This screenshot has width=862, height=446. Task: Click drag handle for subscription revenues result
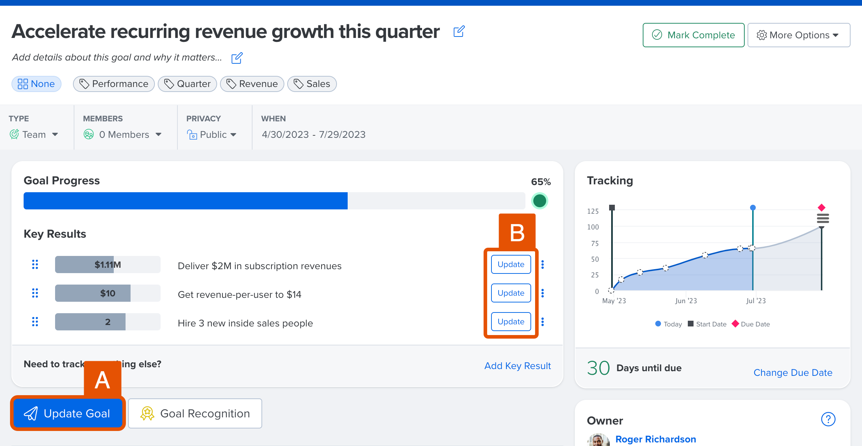tap(35, 265)
